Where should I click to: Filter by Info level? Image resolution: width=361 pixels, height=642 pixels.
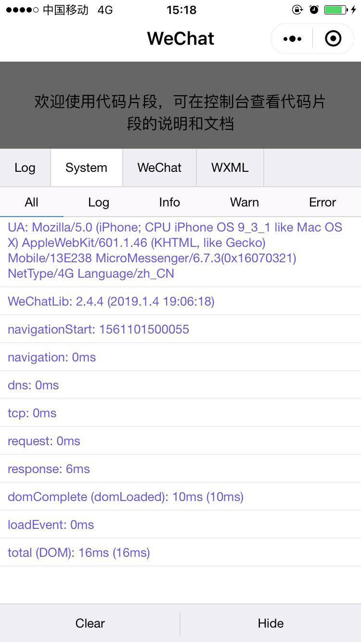[169, 202]
